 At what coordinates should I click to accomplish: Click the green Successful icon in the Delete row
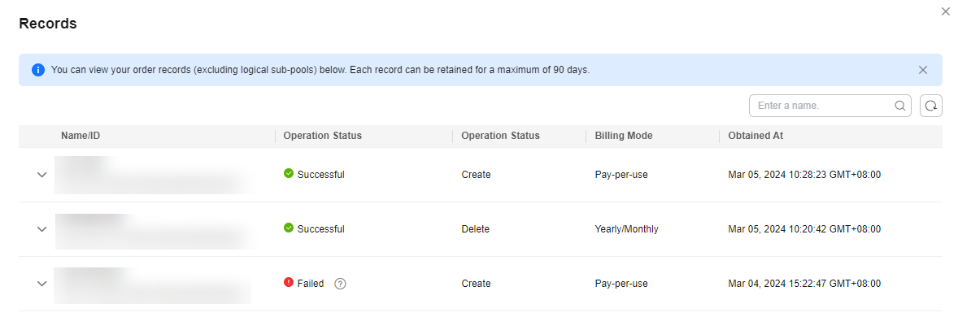click(289, 228)
